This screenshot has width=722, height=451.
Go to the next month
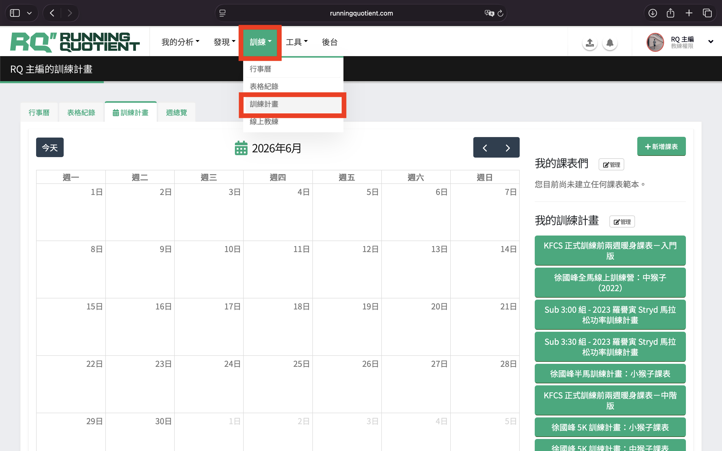coord(508,148)
